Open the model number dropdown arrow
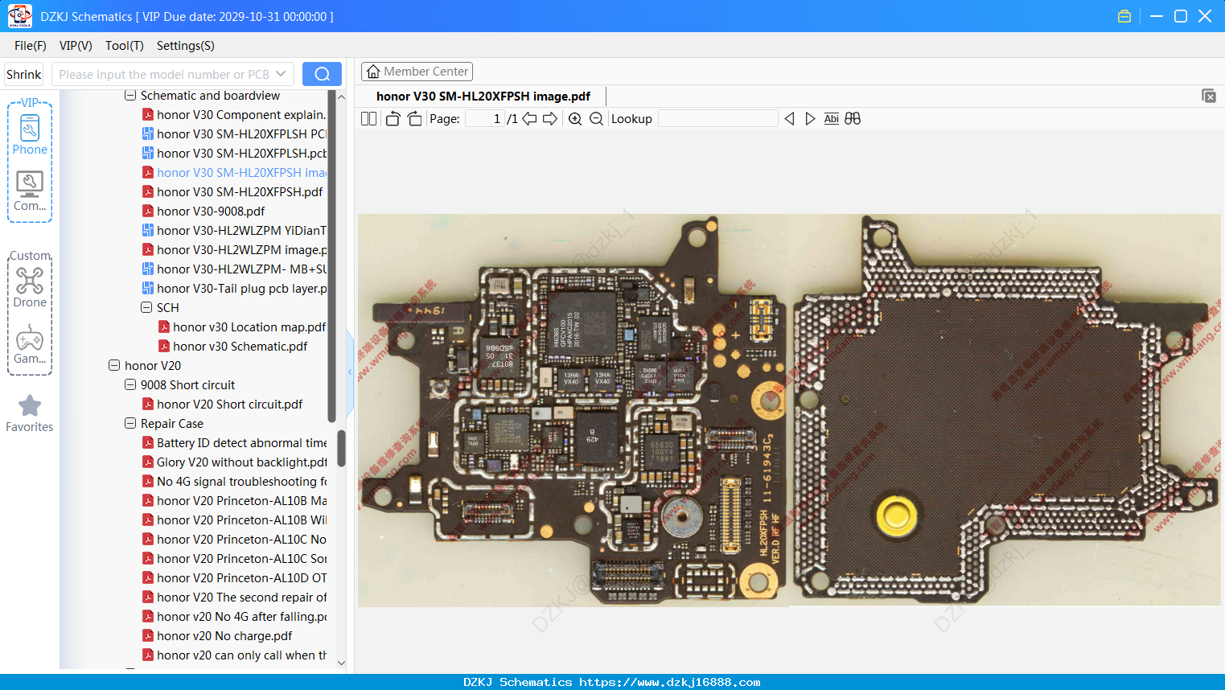The width and height of the screenshot is (1225, 690). [281, 74]
